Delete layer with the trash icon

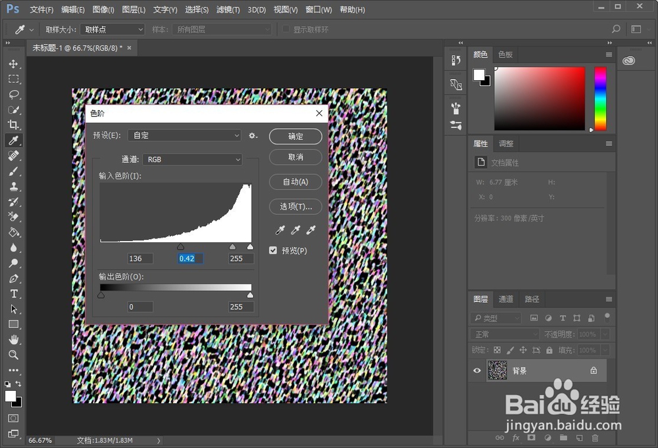coord(595,438)
